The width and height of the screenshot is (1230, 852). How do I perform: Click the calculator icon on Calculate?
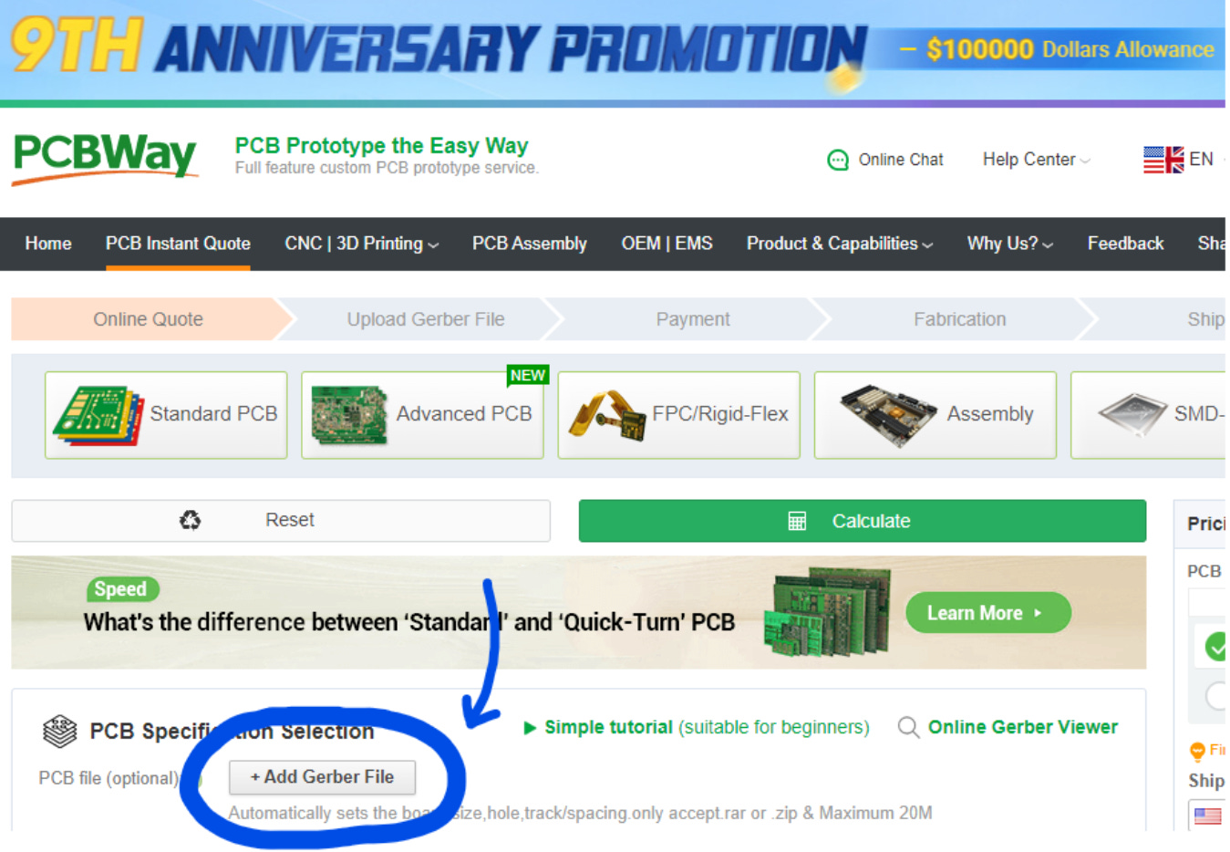pos(797,521)
